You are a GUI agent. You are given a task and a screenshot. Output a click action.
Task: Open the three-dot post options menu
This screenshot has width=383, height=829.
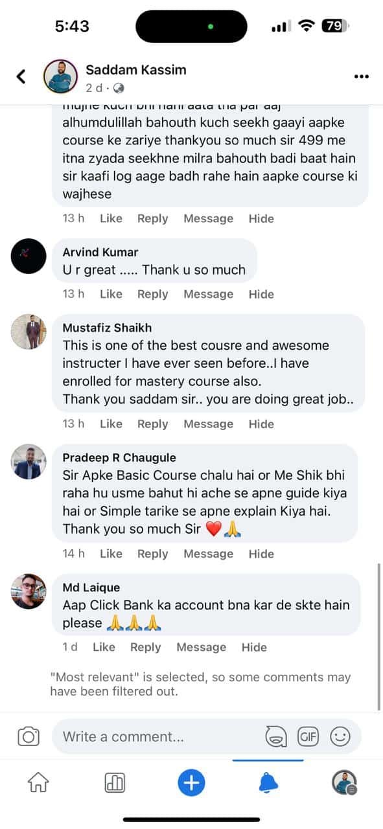(x=361, y=76)
